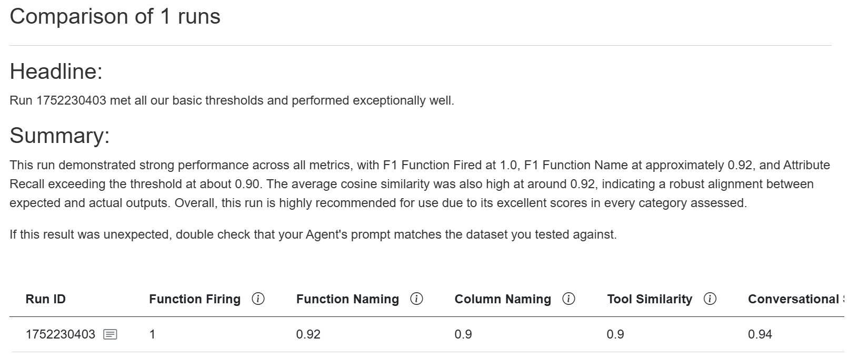This screenshot has height=359, width=848.
Task: Click the Function Naming column header
Action: point(347,299)
